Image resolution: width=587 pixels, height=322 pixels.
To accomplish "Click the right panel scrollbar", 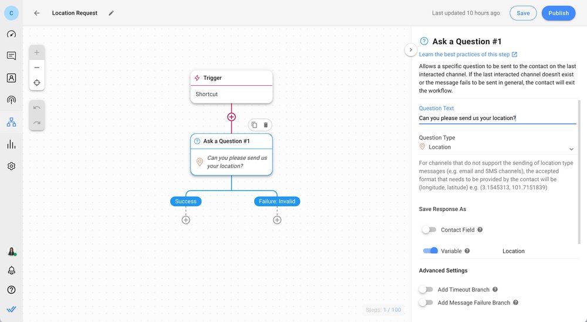I will [580, 170].
